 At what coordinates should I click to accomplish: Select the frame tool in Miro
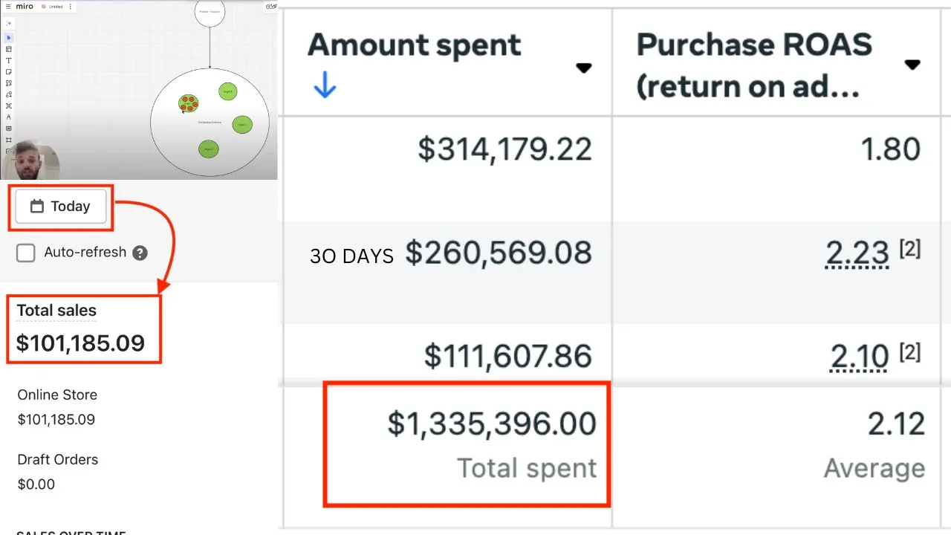[x=9, y=140]
